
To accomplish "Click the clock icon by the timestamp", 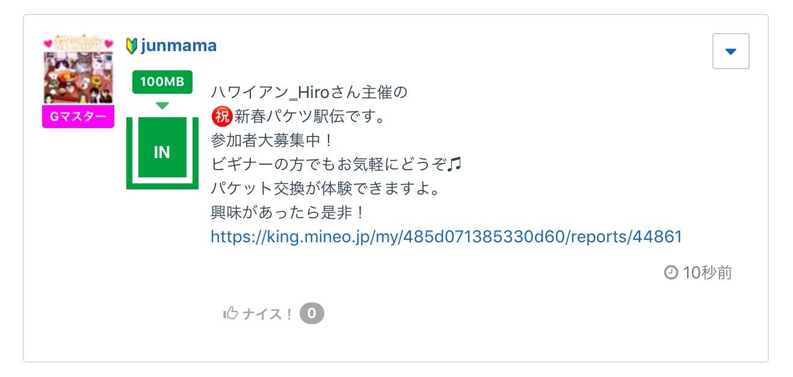I will pyautogui.click(x=670, y=273).
